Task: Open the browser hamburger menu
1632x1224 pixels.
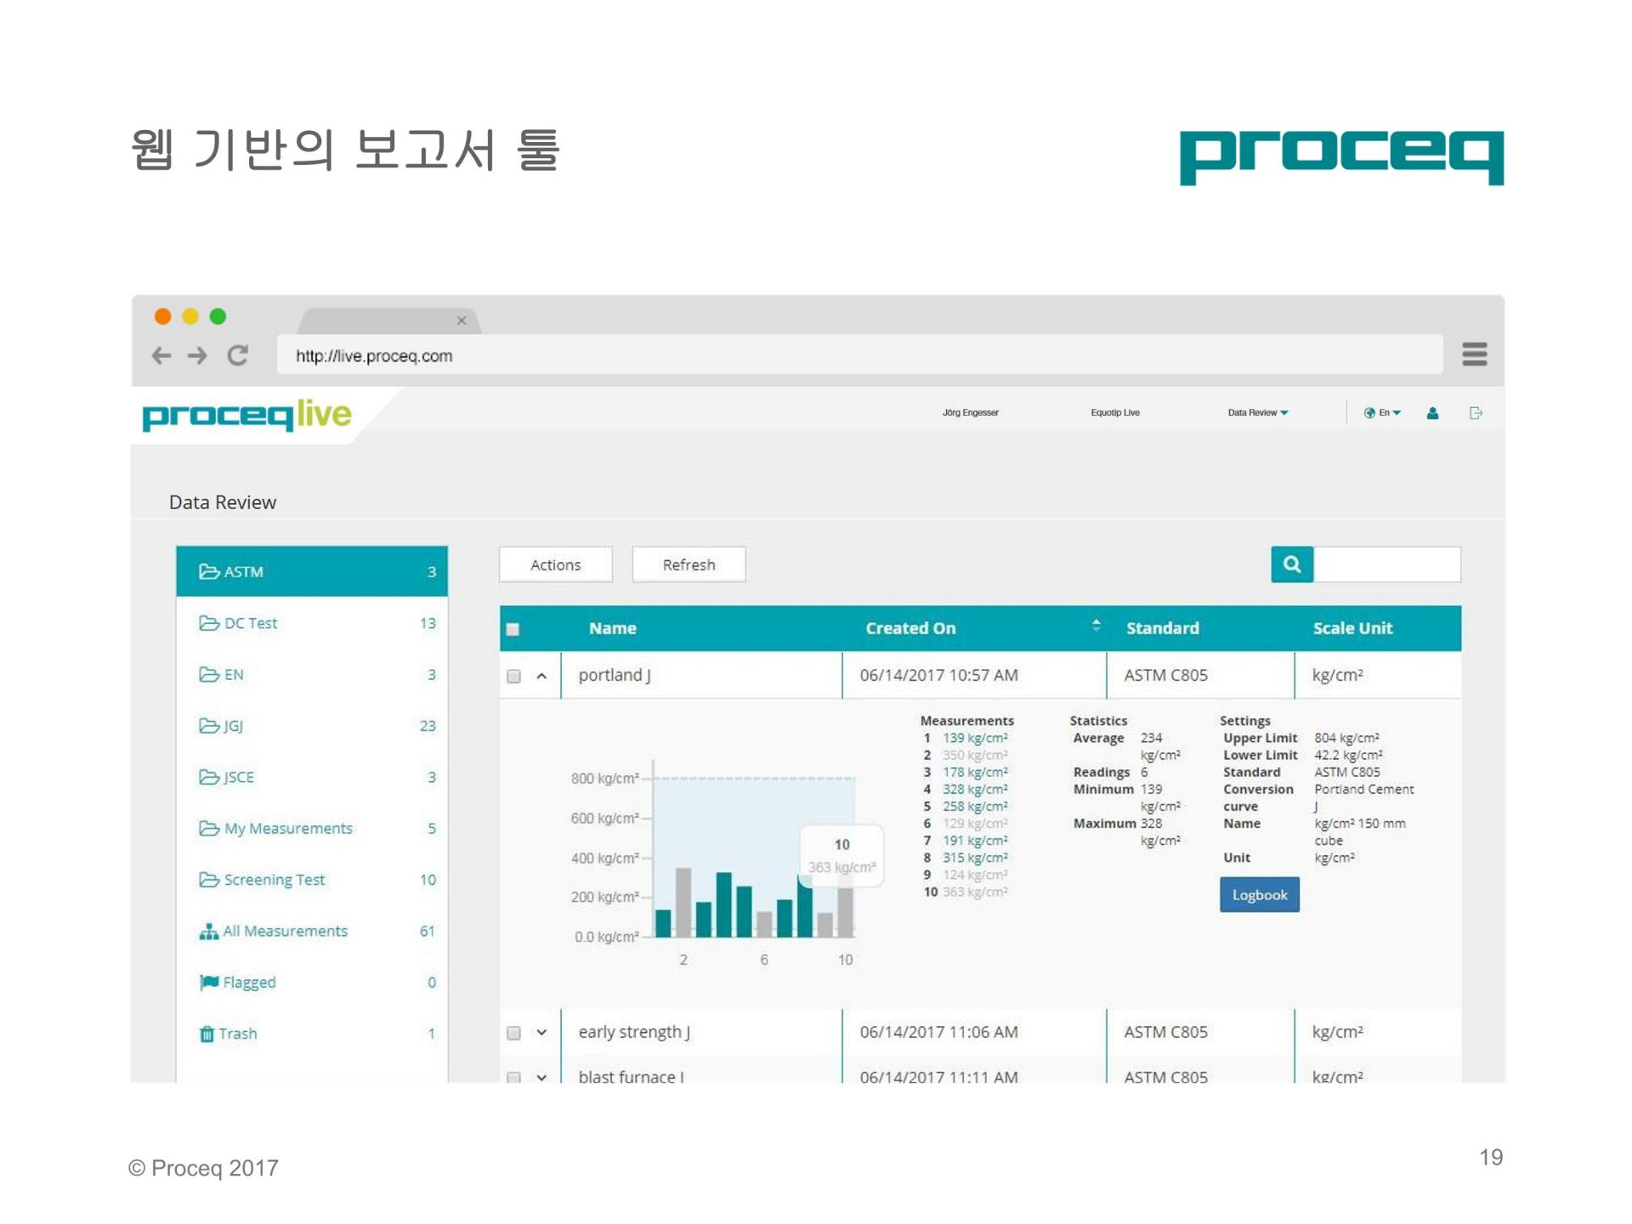Action: pyautogui.click(x=1474, y=354)
